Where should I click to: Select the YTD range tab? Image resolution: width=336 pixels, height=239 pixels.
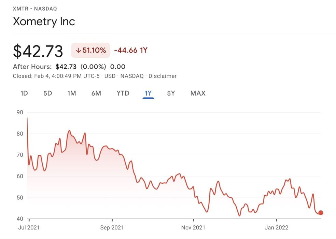click(x=123, y=93)
